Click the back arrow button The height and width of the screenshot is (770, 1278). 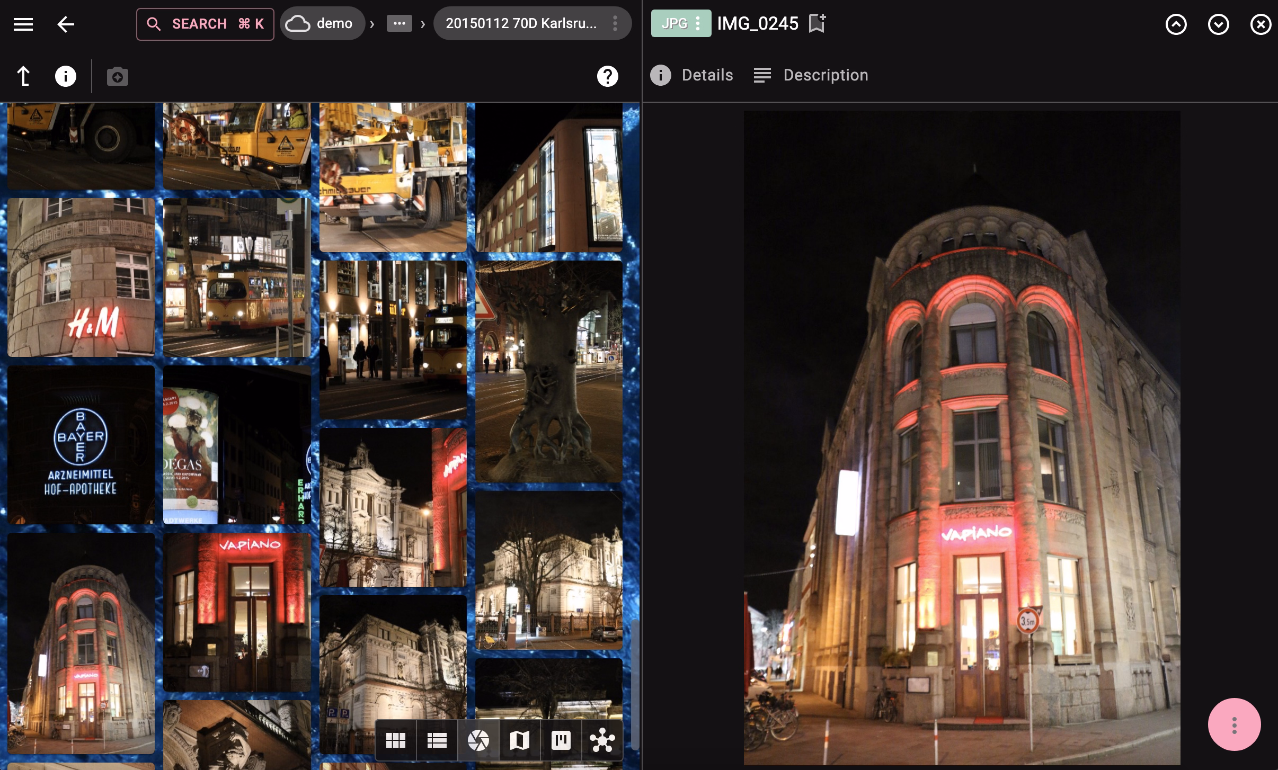[66, 24]
